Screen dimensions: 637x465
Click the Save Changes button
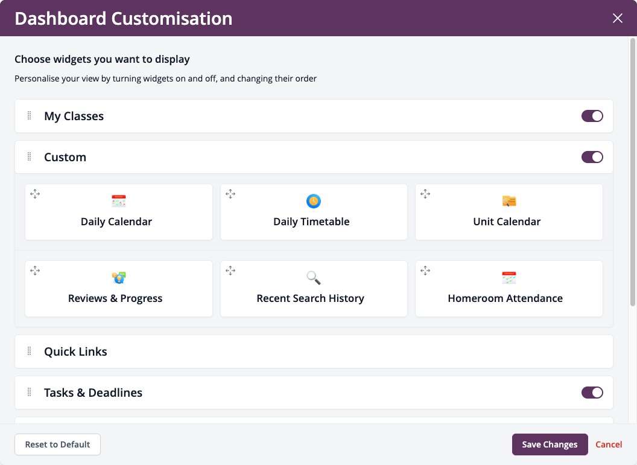coord(550,444)
